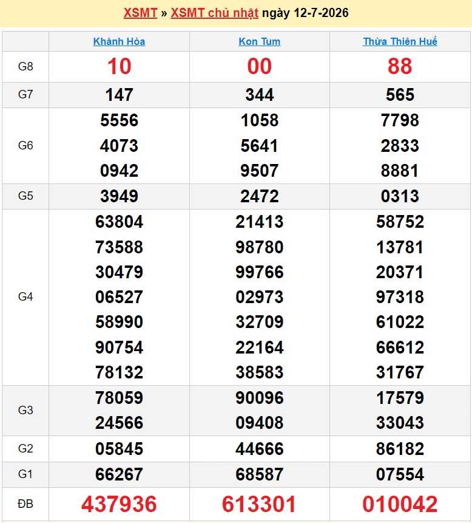Select G6 number 2833
472x523 pixels.
400,146
